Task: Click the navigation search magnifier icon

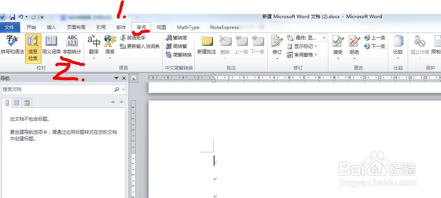Action: click(x=117, y=89)
